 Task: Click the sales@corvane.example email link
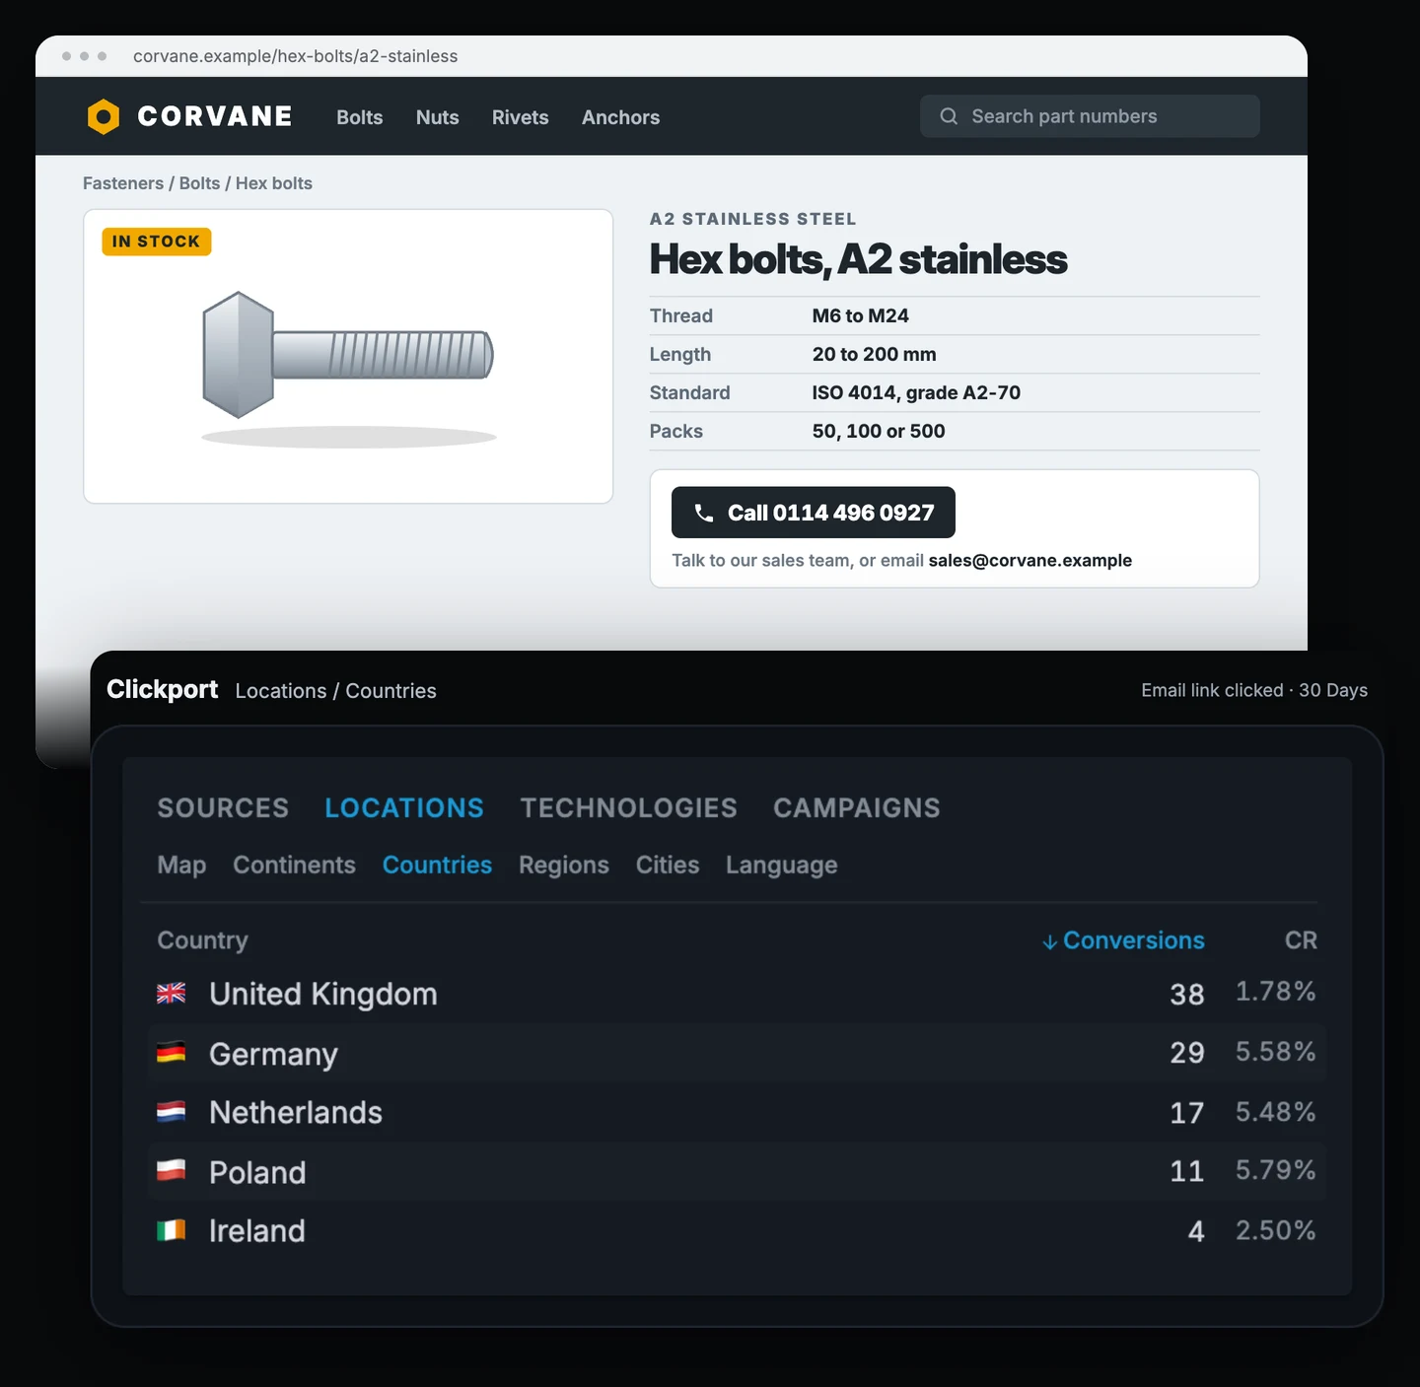coord(1029,560)
